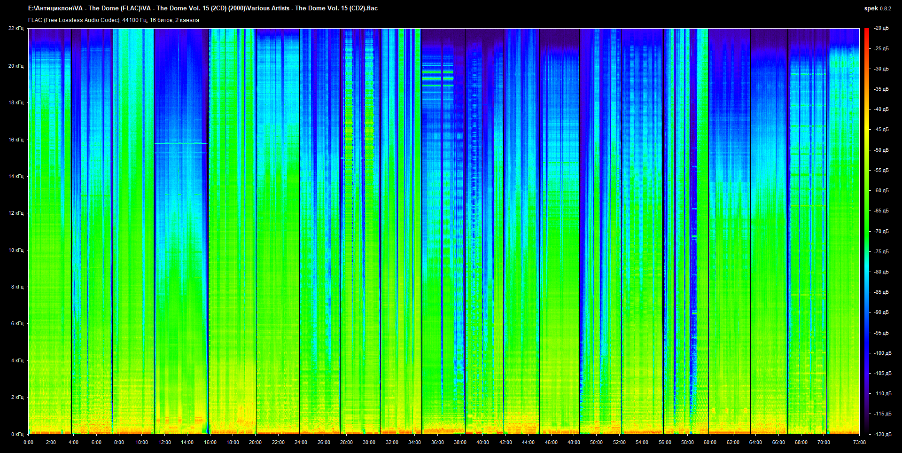Select the 16 кГц frequency label
This screenshot has width=902, height=453.
16,140
